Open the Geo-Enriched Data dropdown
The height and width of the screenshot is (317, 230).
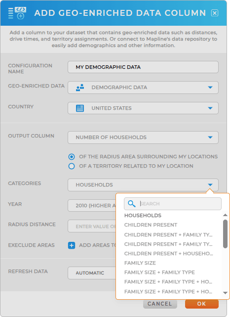[143, 88]
